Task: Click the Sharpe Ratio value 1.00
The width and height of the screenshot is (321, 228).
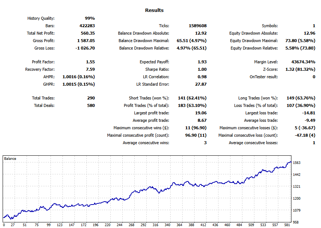Action: click(202, 69)
